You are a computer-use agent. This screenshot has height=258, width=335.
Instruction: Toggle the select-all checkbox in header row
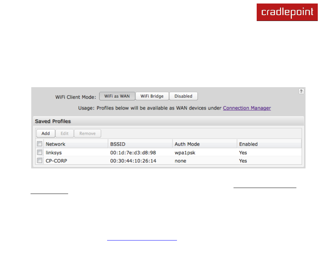click(40, 144)
